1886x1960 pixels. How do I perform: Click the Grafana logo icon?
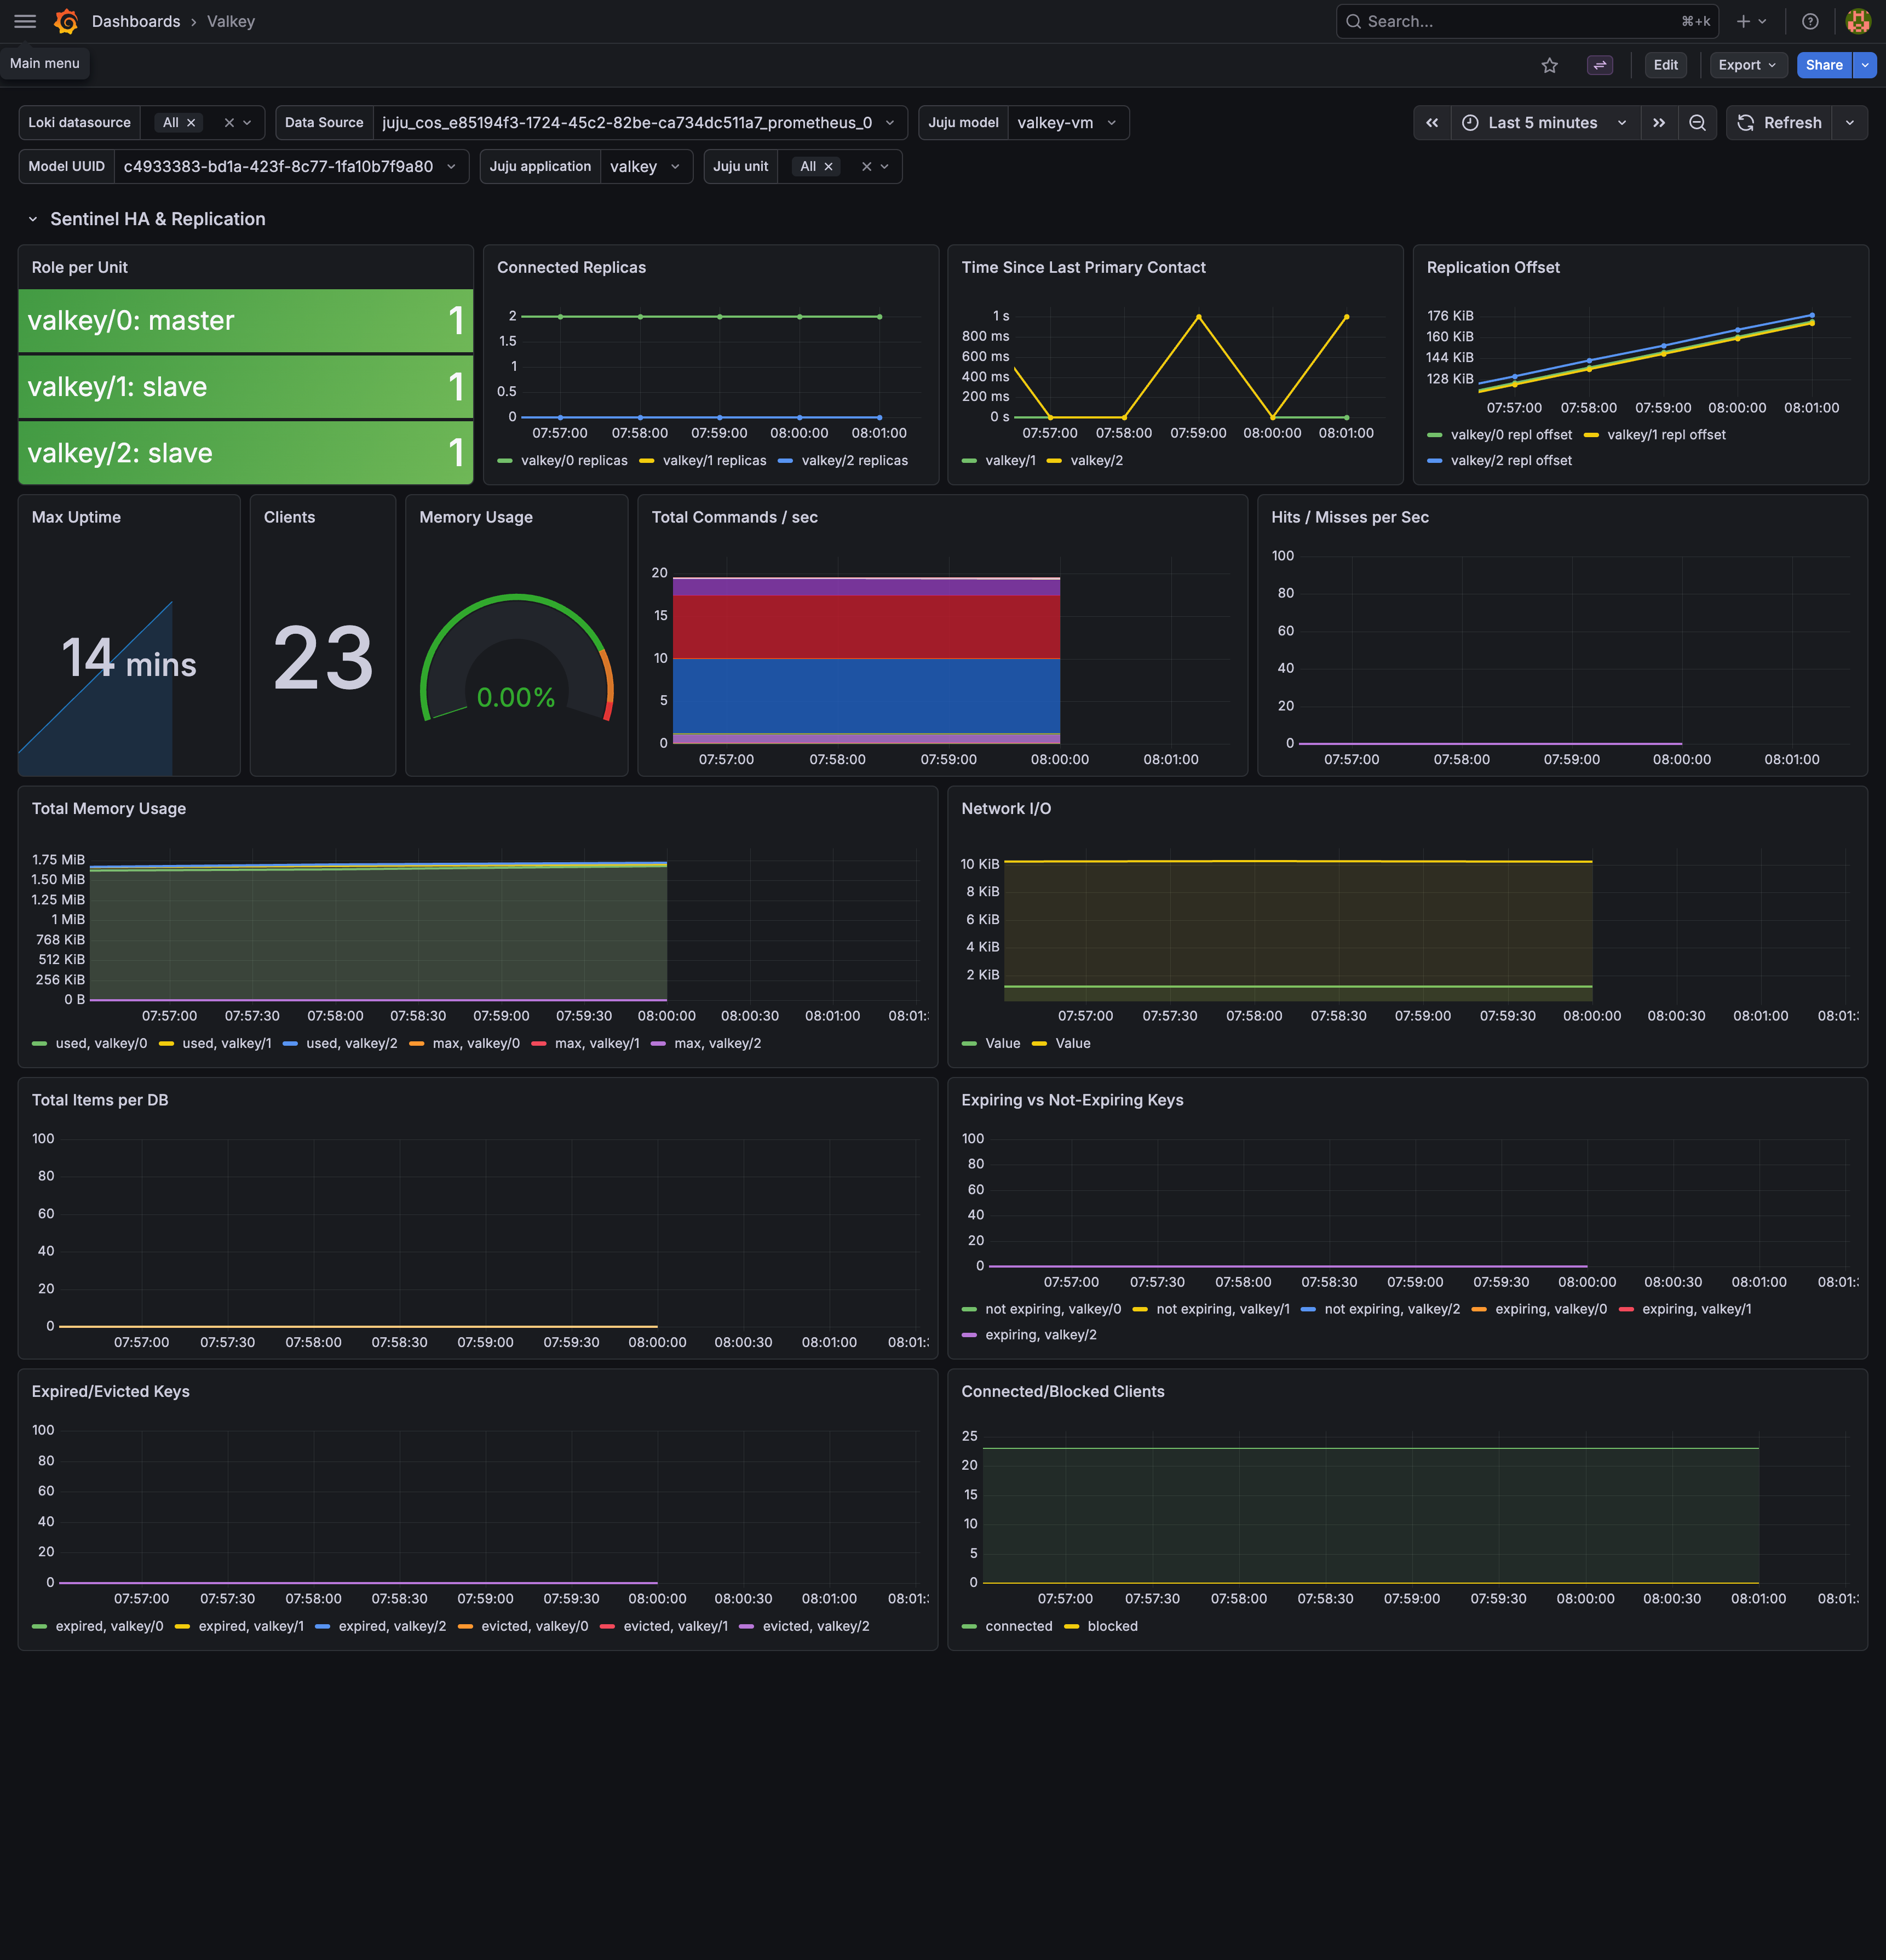67,21
